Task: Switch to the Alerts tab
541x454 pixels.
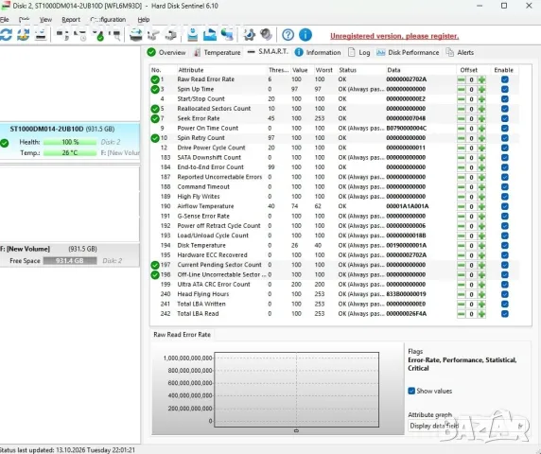Action: (460, 52)
